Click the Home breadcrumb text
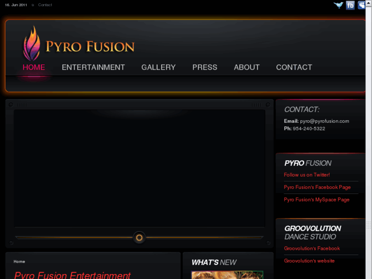Screen dimensions: 372x279 19,262
